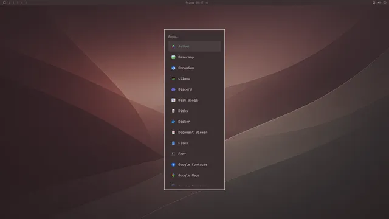Click the small icon beside the clock
The image size is (389, 219).
click(x=207, y=2)
